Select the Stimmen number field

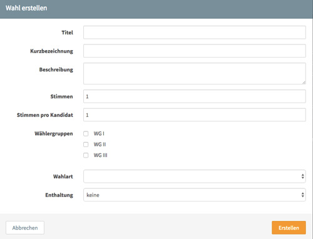(195, 96)
